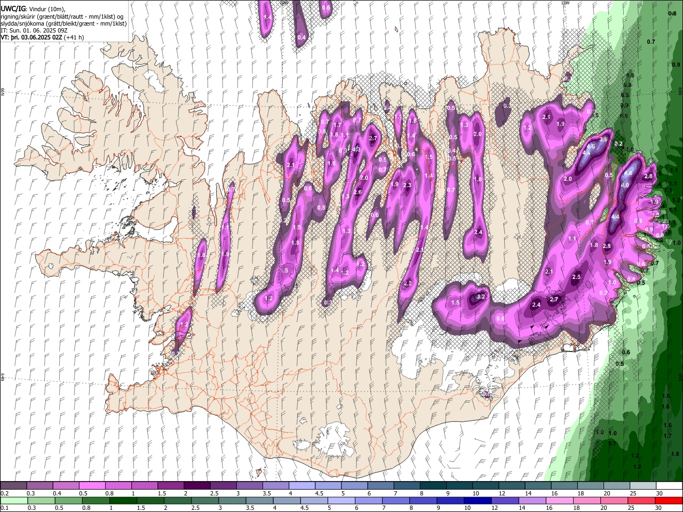Select the '4.0' snowfall value on the map

coord(625,185)
